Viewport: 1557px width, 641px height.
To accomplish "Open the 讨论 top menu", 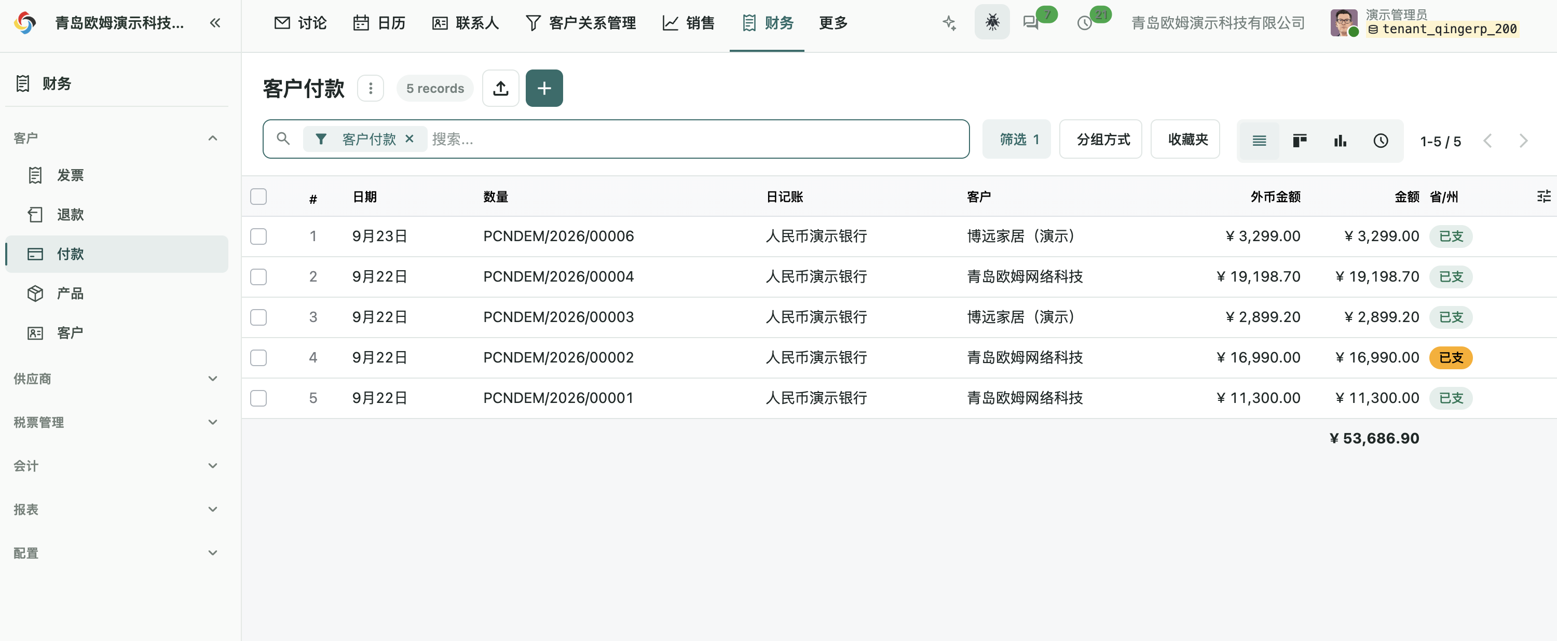I will click(301, 23).
